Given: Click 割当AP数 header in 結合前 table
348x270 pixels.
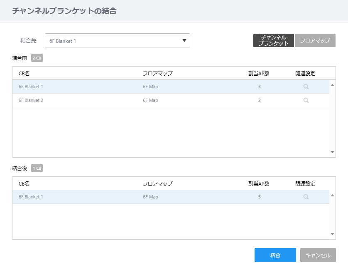Looking at the screenshot, I should click(x=259, y=73).
